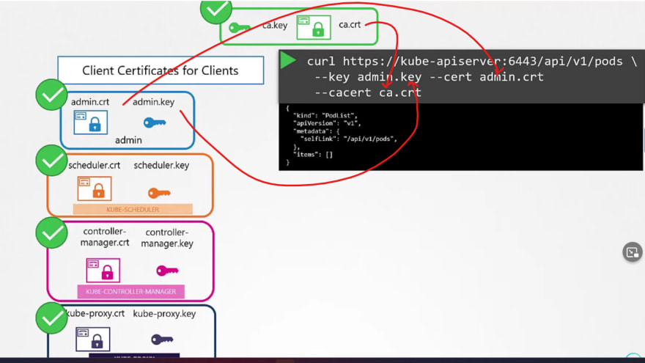645x363 pixels.
Task: Click the 'ca.key' label text
Action: point(275,26)
